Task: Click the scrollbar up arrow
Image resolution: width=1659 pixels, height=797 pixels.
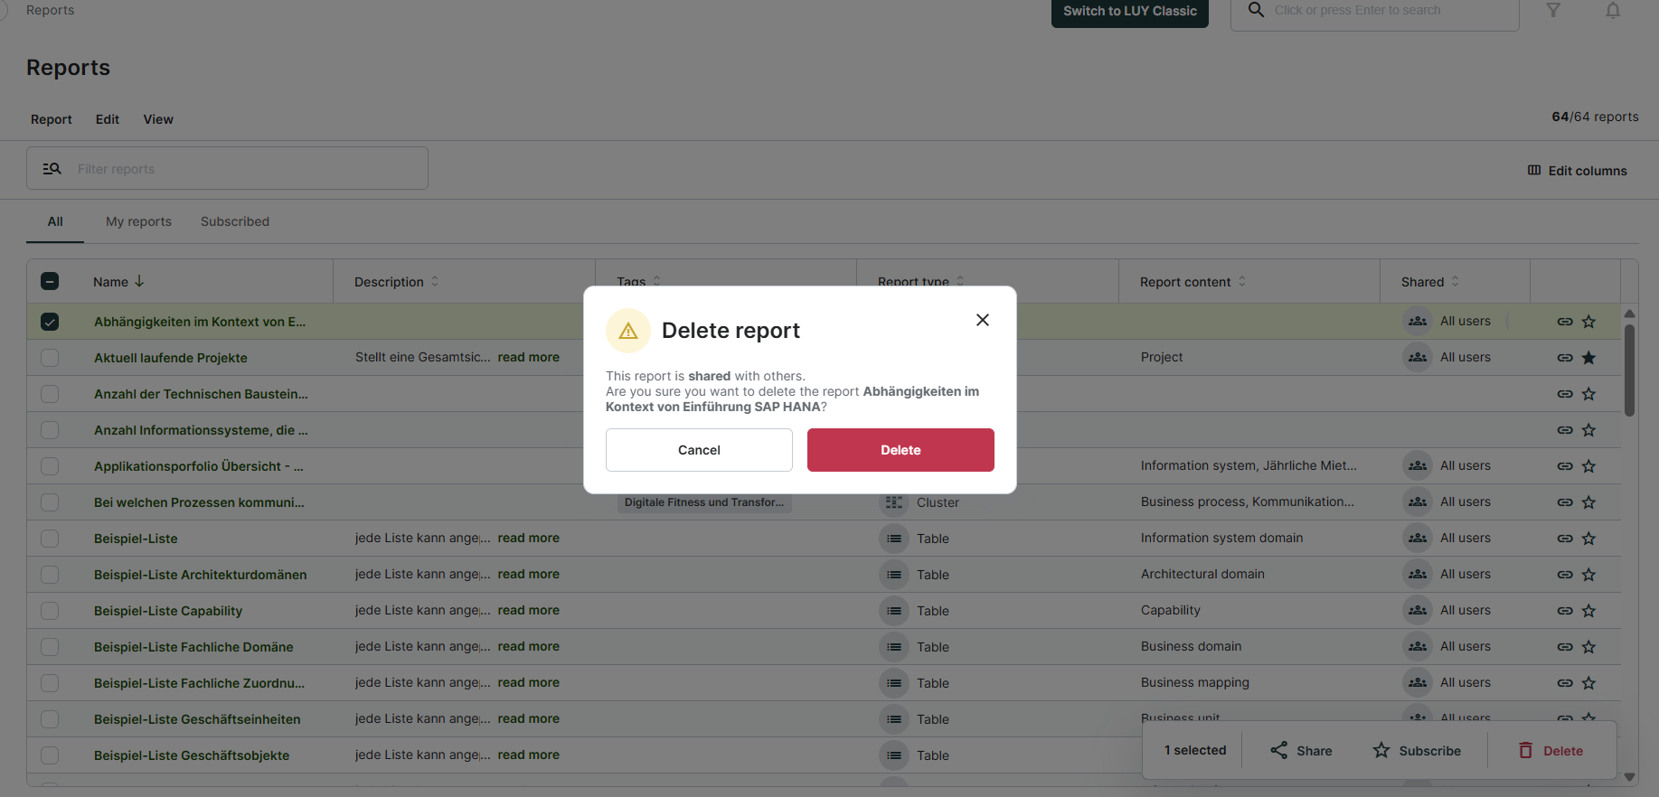Action: point(1629,314)
